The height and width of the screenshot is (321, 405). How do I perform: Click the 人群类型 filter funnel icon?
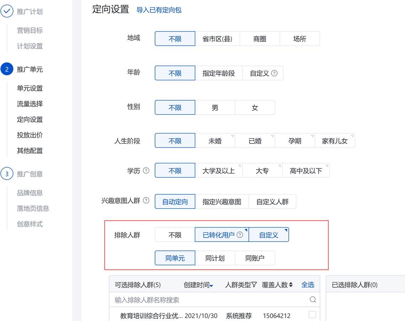[254, 285]
